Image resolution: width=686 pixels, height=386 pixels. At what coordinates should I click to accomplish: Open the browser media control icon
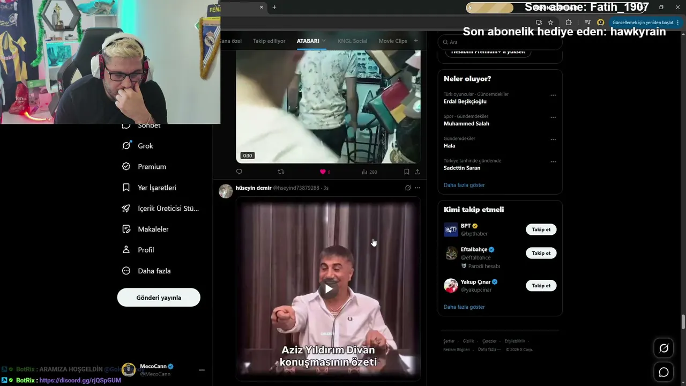588,23
